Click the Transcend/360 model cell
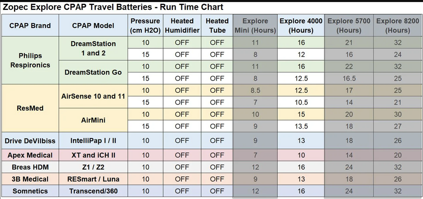423x199 pixels. [93, 191]
